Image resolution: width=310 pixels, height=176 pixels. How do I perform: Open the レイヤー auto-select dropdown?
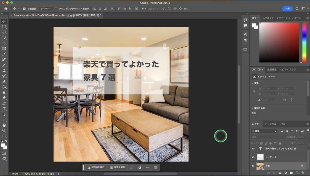(46, 9)
